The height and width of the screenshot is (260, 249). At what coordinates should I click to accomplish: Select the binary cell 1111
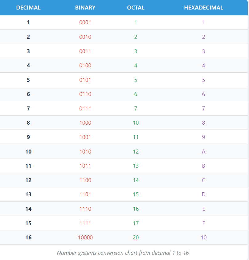(x=85, y=223)
